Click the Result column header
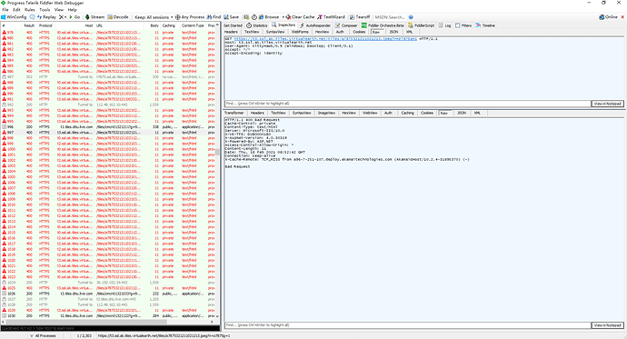627x339 pixels. click(x=29, y=25)
